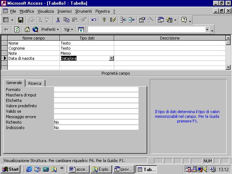Viewport: 232px width, 174px height.
Task: Click the Memo data type cell
Action: point(87,53)
